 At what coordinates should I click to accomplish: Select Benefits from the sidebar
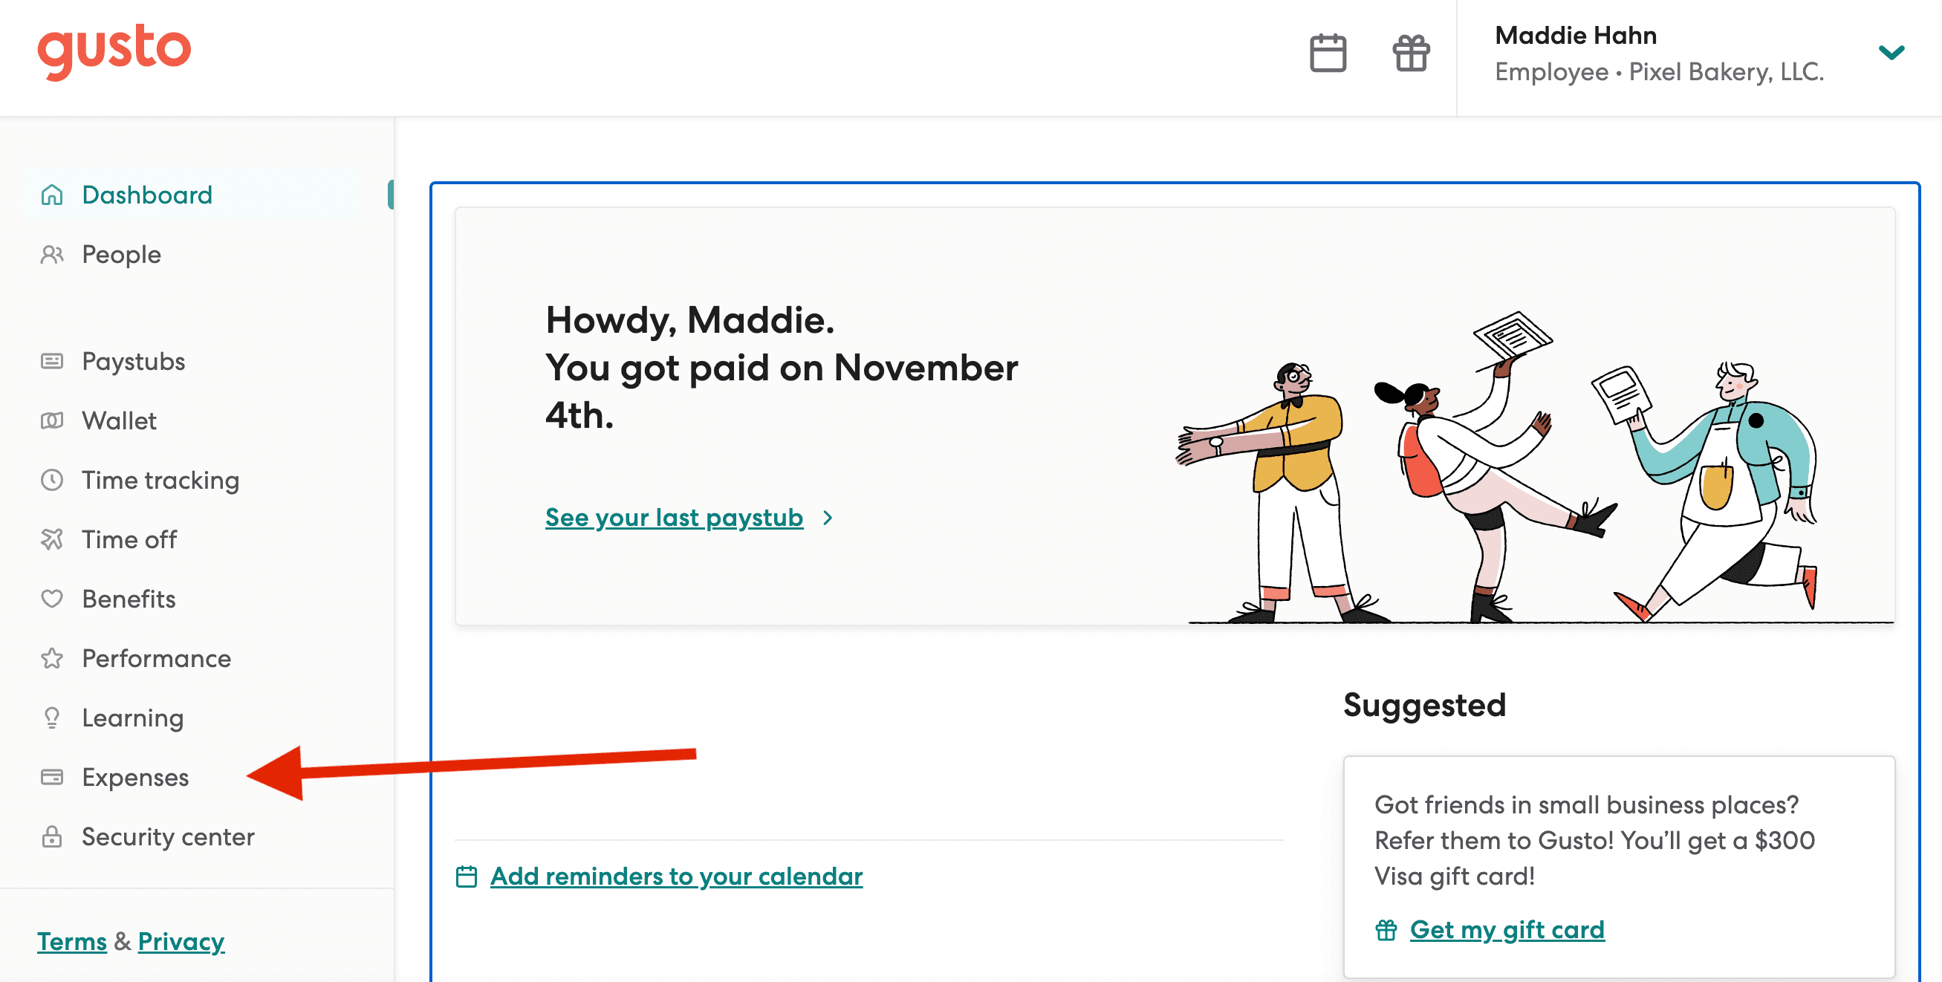[x=129, y=599]
